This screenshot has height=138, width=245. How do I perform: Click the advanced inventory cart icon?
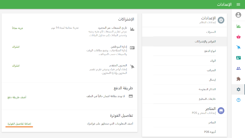(x=132, y=67)
